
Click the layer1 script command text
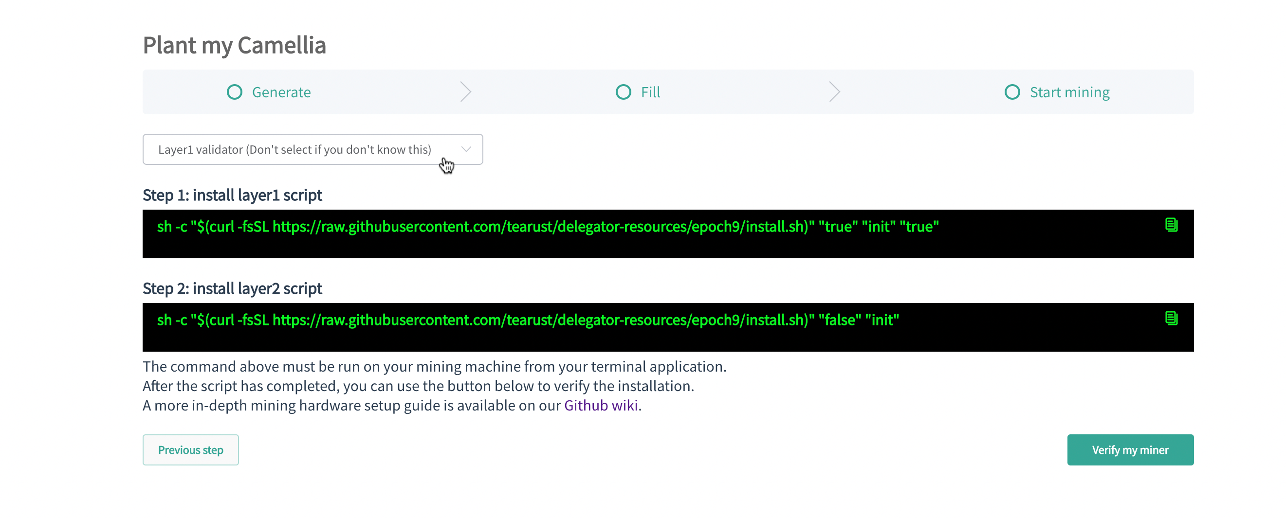[x=548, y=227]
